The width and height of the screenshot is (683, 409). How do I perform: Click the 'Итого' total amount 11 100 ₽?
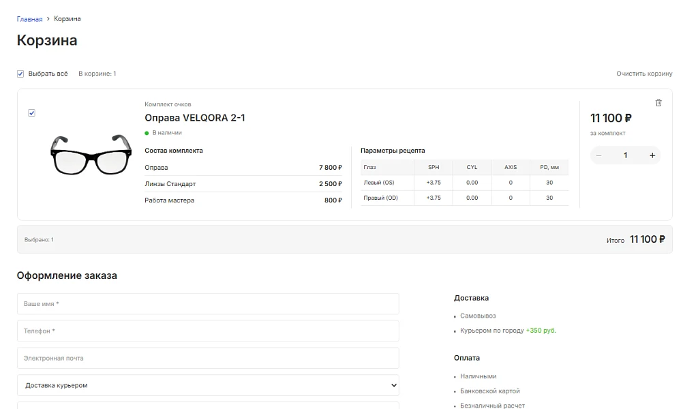point(648,239)
